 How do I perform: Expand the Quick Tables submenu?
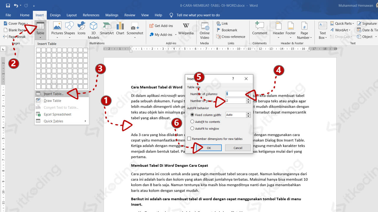[x=62, y=121]
